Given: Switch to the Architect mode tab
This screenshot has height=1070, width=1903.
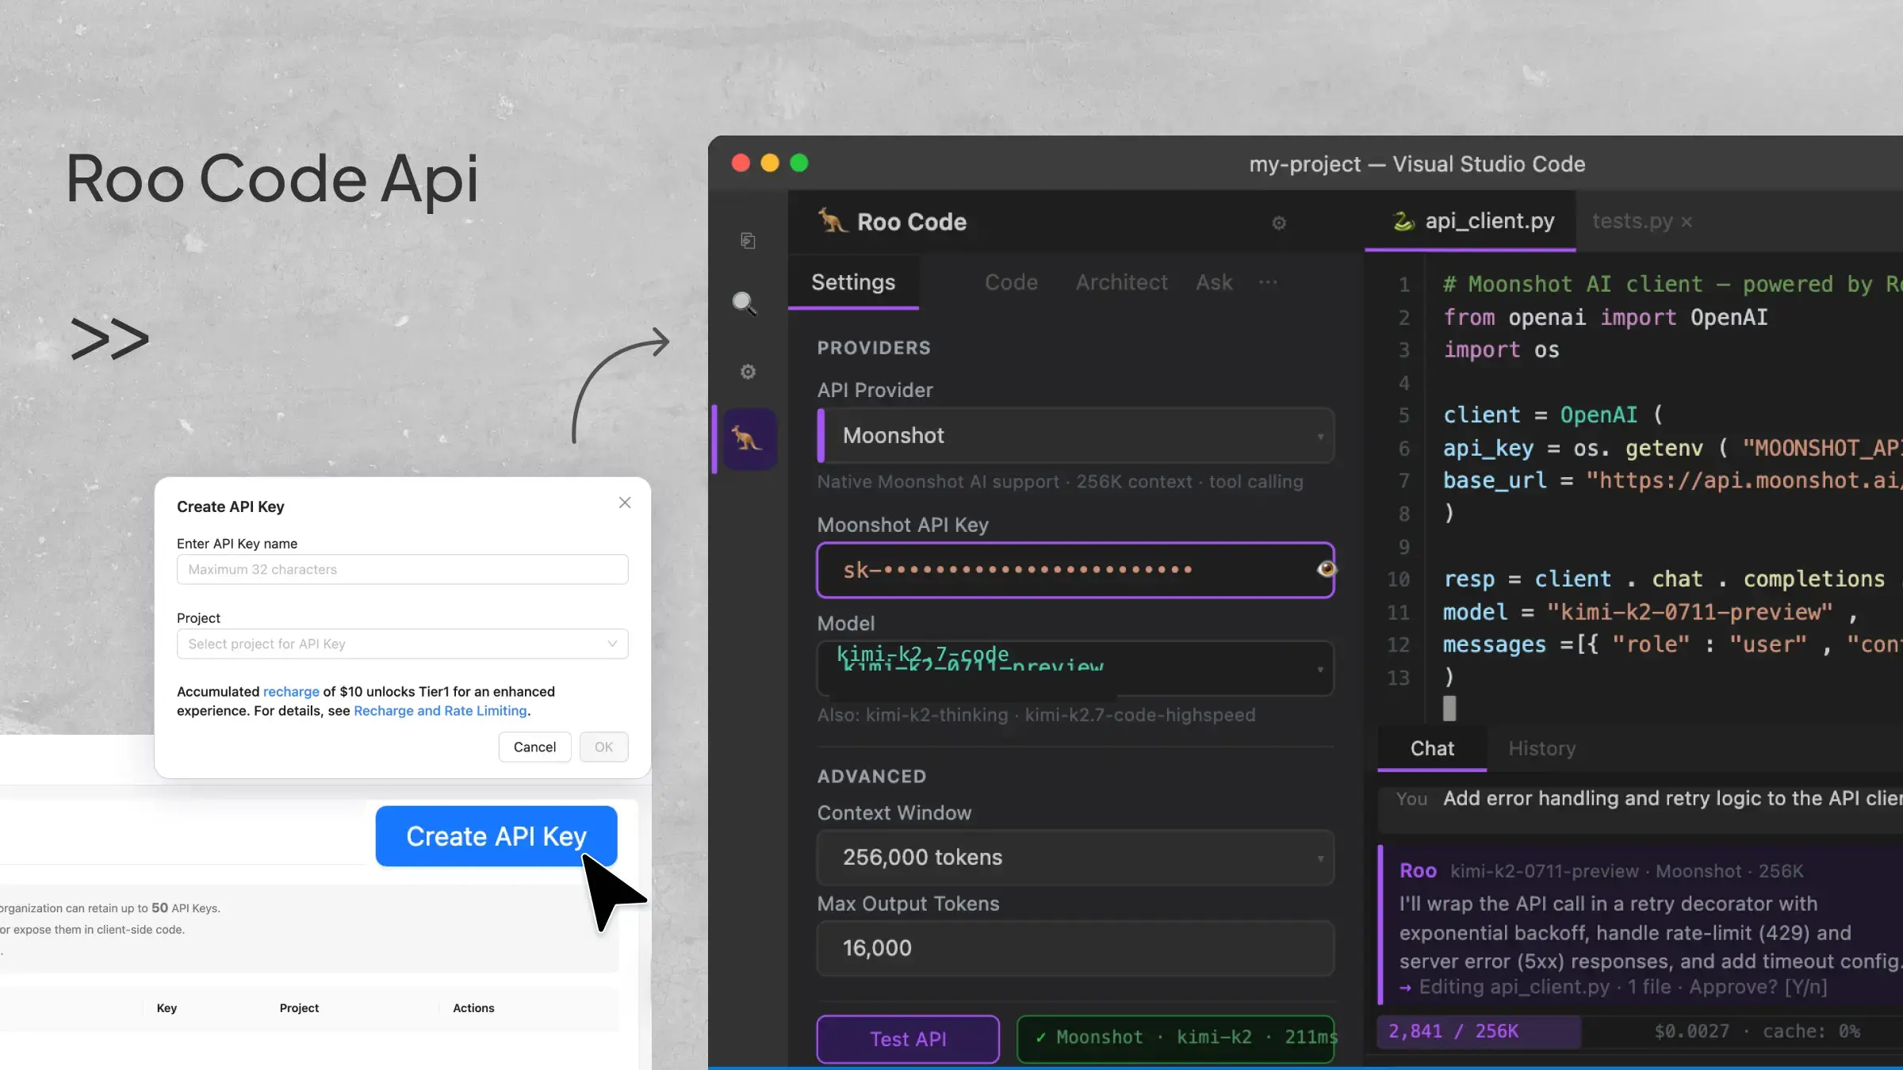Looking at the screenshot, I should 1121,282.
